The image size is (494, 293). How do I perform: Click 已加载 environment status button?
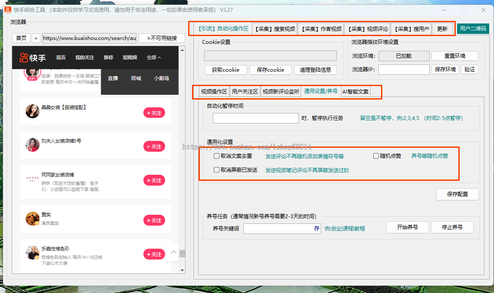pos(404,56)
